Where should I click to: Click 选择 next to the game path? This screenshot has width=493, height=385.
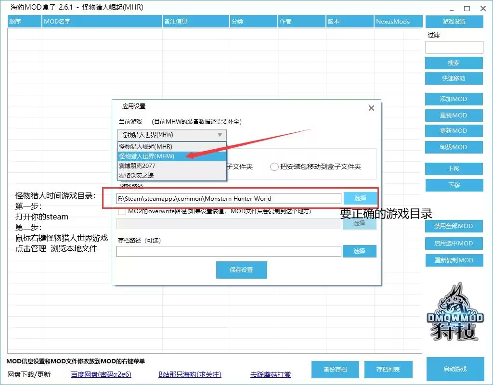pos(360,198)
